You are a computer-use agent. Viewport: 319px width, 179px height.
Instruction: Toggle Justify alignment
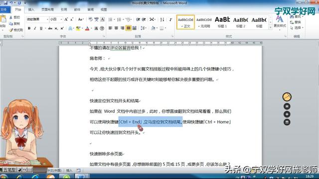coord(129,28)
